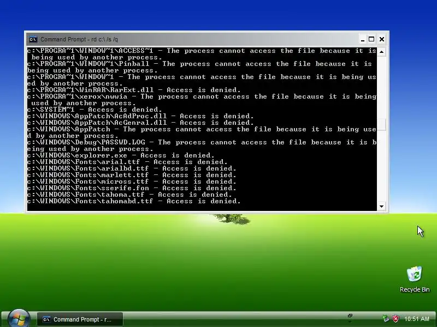
Task: Open the red Security Center shield icon
Action: (395, 319)
